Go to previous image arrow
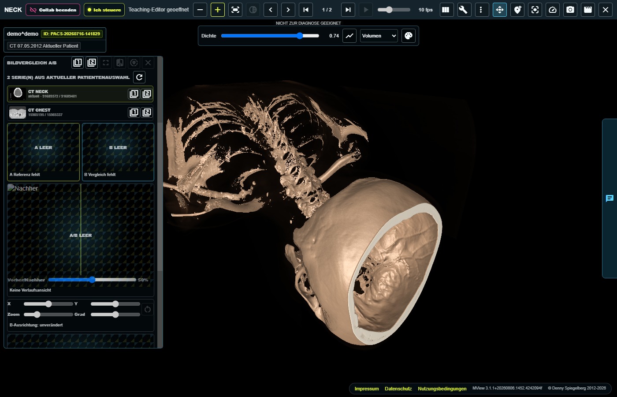 pos(271,10)
